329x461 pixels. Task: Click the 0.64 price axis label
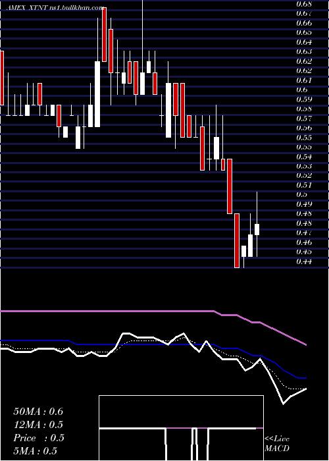click(x=304, y=42)
